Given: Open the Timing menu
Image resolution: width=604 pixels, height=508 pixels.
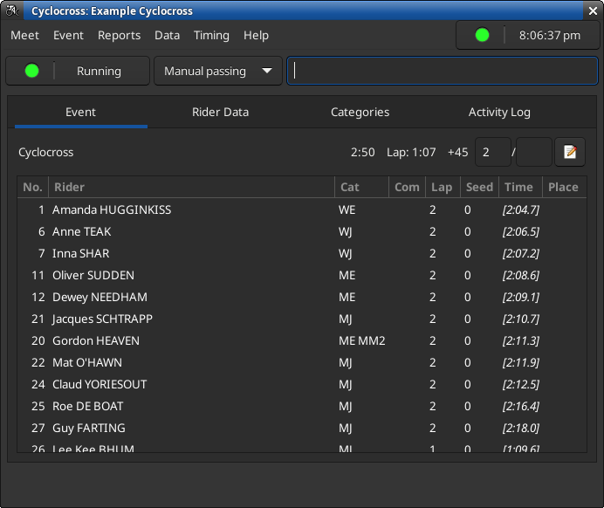Looking at the screenshot, I should pos(211,36).
